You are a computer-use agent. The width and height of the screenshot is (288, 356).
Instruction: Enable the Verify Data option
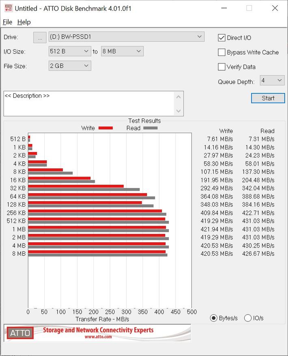pos(222,67)
